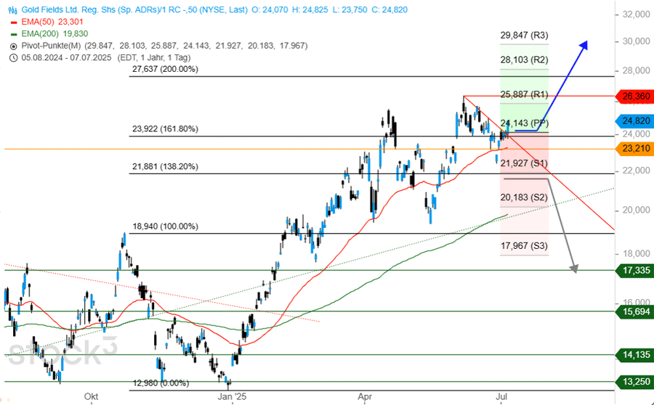This screenshot has height=405, width=654.
Task: Click the 18,000 price axis label
Action: pos(636,254)
